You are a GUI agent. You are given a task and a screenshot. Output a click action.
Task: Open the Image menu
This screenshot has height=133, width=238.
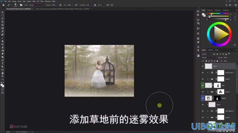[14, 1]
